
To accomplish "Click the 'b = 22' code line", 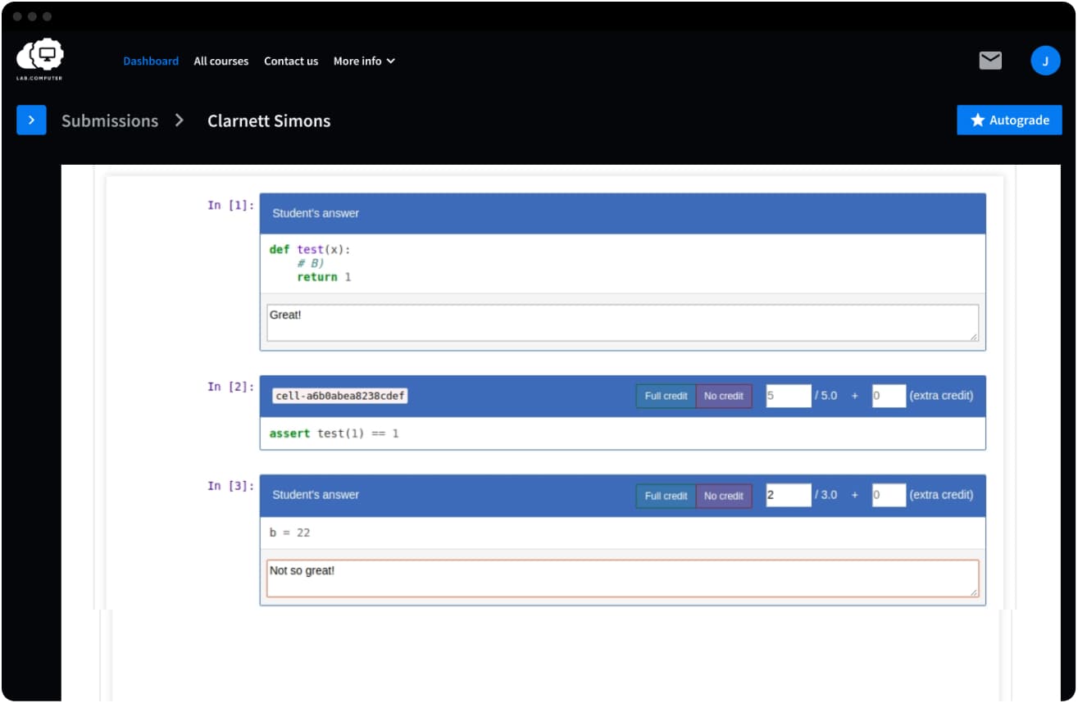I will coord(290,533).
